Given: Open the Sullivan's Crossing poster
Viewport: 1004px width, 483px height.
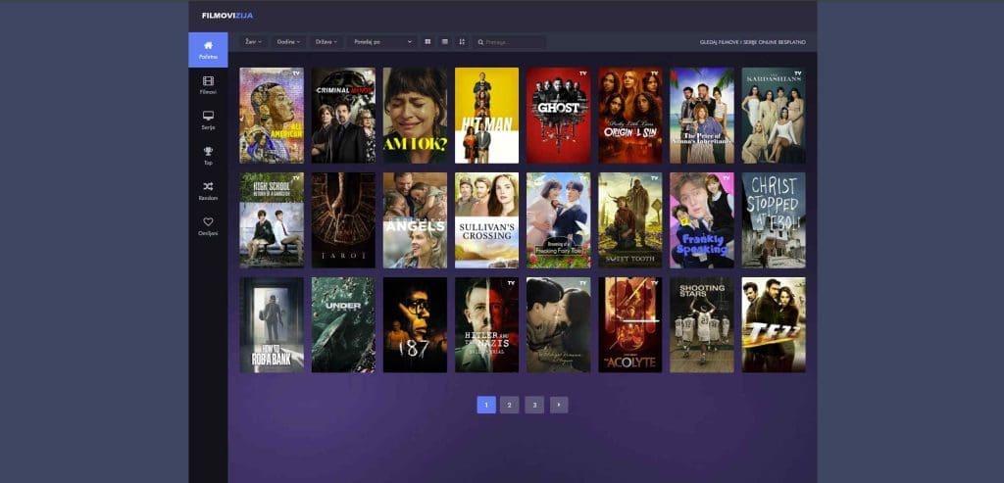Looking at the screenshot, I should pos(487,220).
